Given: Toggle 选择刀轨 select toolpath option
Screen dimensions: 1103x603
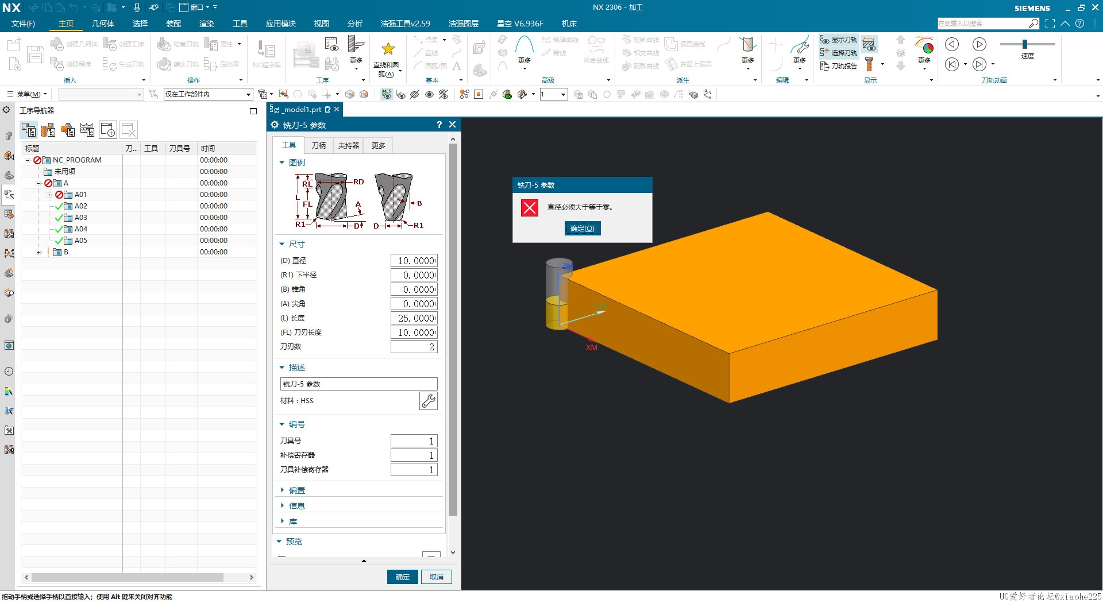Looking at the screenshot, I should click(839, 52).
